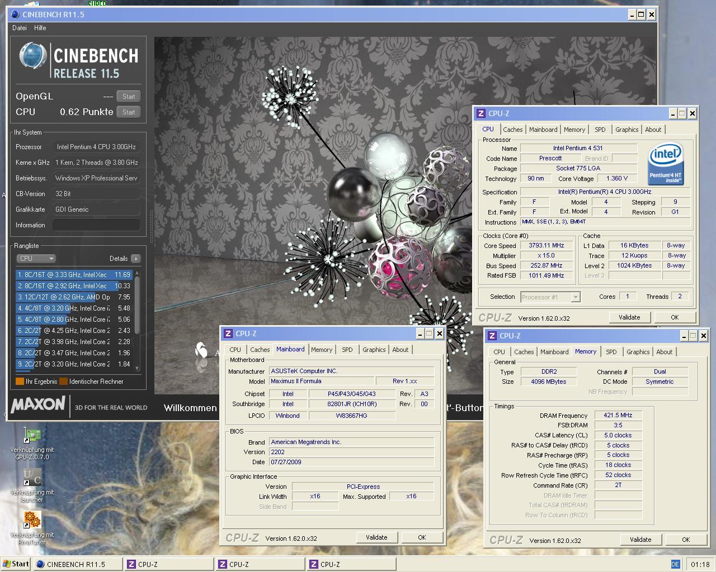This screenshot has height=572, width=716.
Task: Select ranking row 9 with score 1.84
Action: click(x=74, y=364)
